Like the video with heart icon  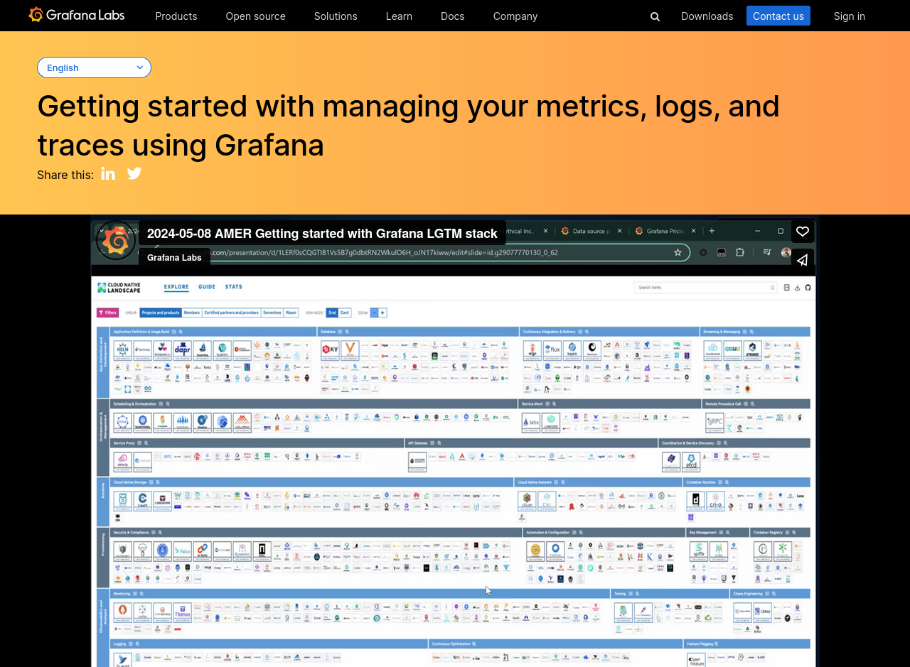point(802,232)
